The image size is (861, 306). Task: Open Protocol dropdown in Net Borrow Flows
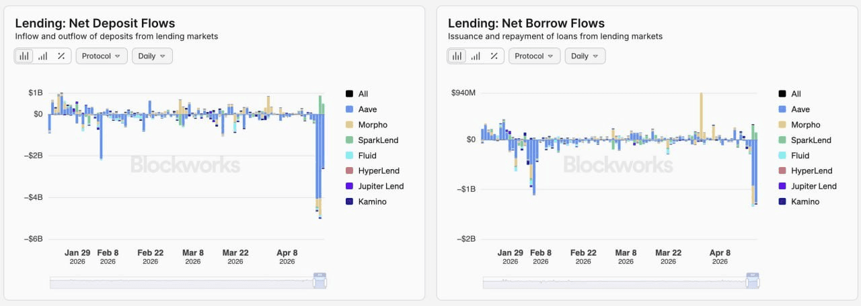point(534,56)
